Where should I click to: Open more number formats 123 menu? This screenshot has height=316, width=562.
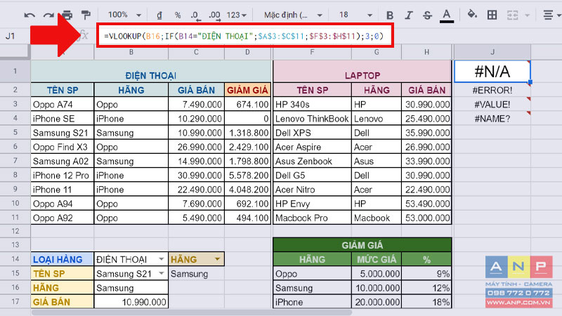coord(236,15)
